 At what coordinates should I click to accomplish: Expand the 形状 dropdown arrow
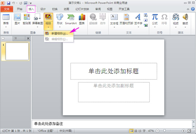(60, 27)
